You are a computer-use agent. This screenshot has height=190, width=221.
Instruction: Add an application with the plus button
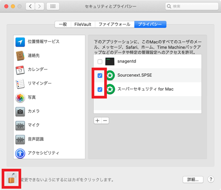click(98, 121)
